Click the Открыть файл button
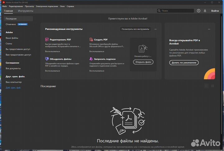 tap(143, 62)
